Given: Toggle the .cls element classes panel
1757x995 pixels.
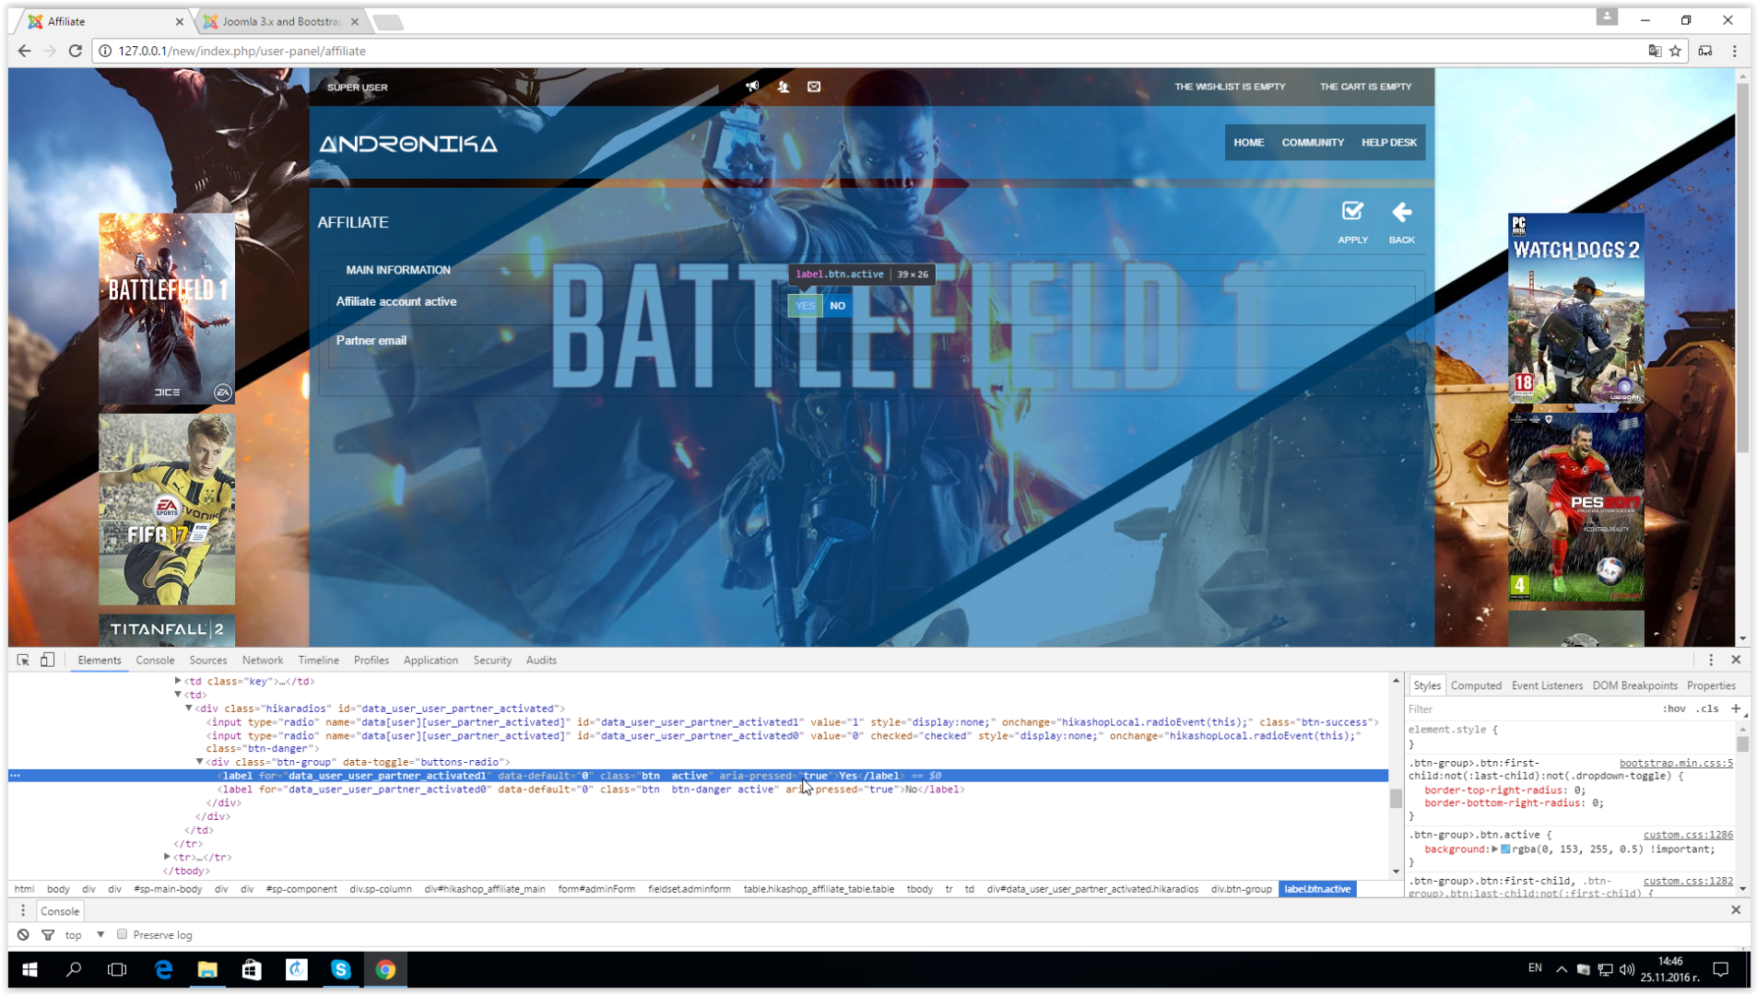Looking at the screenshot, I should 1709,708.
